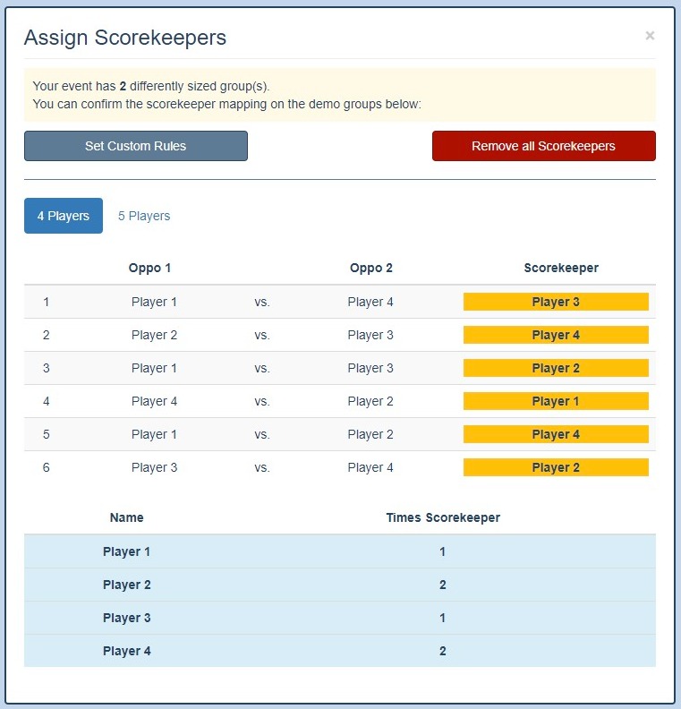Click the Oppo 2 column header

pos(371,268)
